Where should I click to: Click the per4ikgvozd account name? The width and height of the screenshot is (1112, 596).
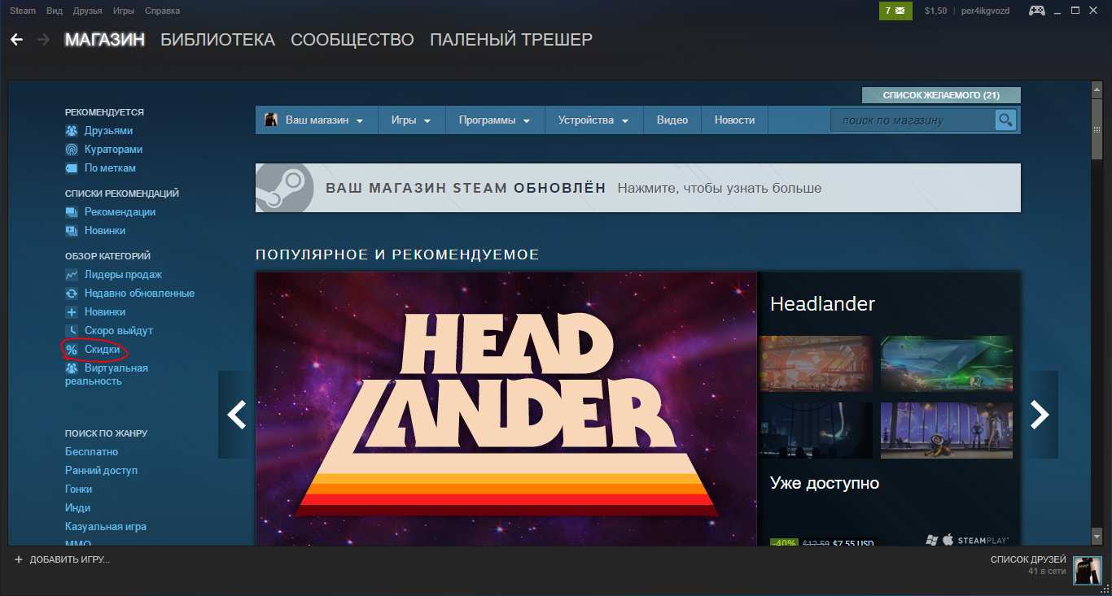pyautogui.click(x=985, y=11)
